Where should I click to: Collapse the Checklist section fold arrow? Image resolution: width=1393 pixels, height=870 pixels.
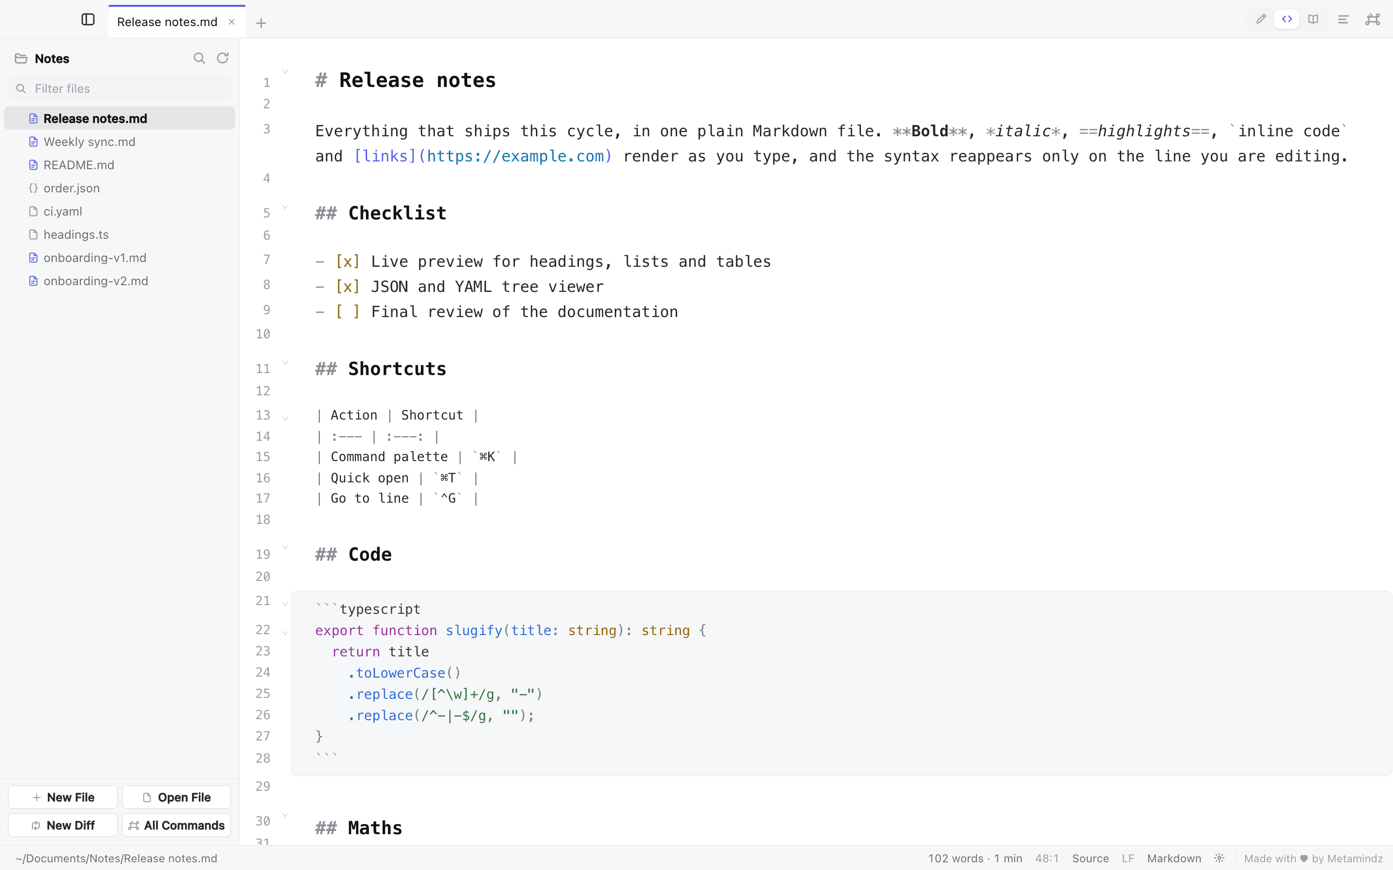click(285, 206)
